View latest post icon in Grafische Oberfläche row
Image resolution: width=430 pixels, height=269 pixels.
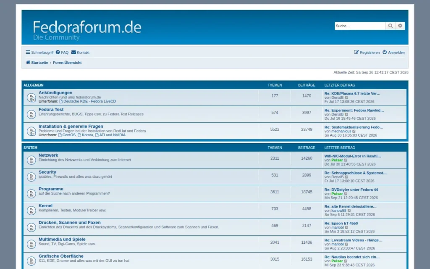click(x=346, y=261)
